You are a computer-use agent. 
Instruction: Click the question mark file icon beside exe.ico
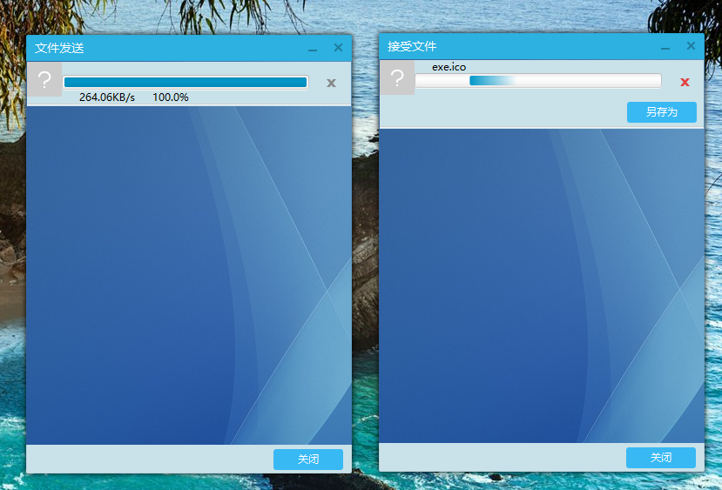click(397, 78)
